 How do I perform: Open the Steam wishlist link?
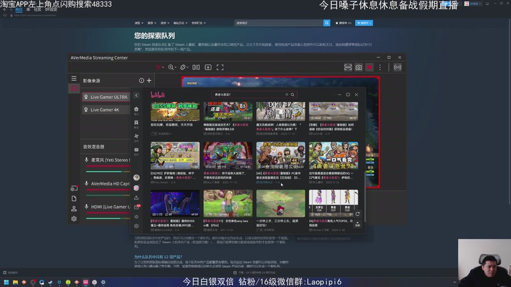click(x=344, y=23)
